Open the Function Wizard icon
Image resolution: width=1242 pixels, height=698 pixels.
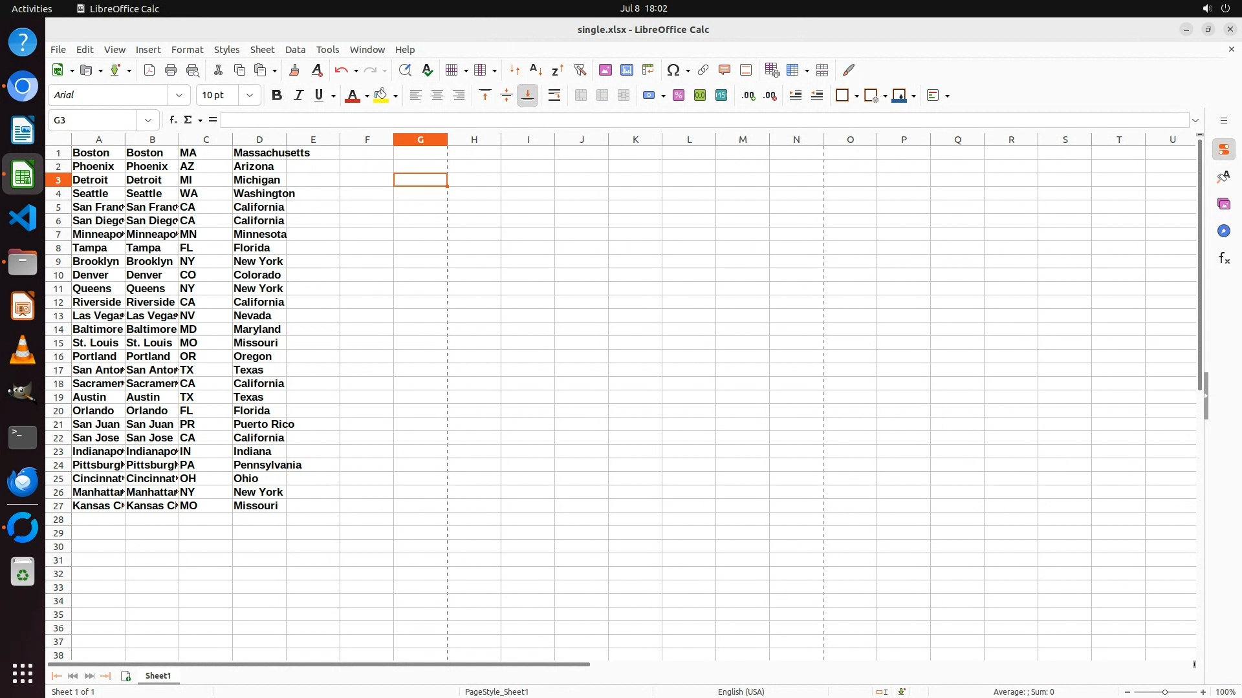coord(173,120)
